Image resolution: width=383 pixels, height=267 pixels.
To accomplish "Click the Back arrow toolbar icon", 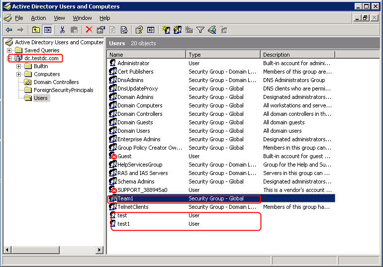I will [x=9, y=30].
